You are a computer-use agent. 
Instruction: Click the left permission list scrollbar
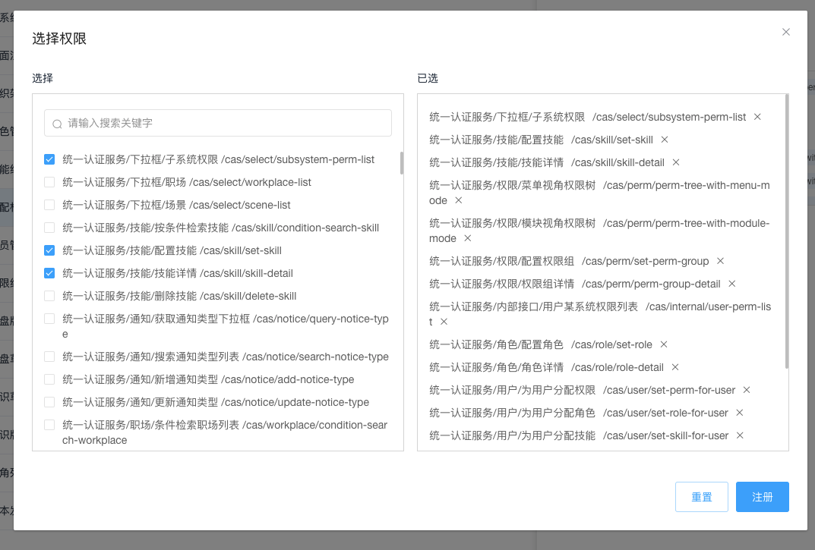click(x=402, y=163)
